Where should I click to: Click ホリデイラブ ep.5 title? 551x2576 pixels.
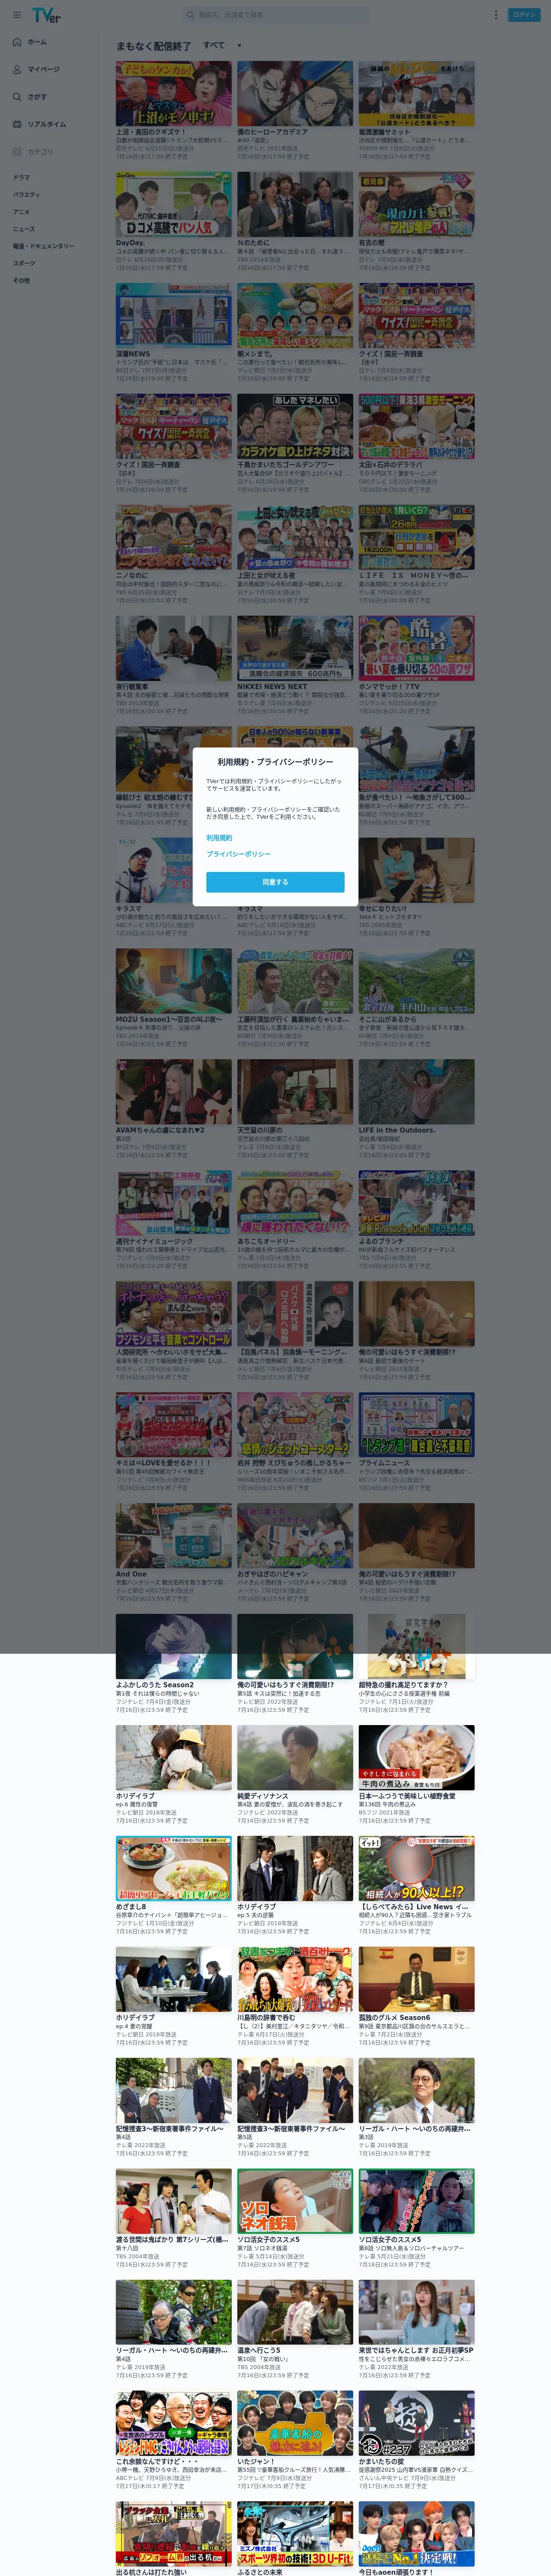257,1907
